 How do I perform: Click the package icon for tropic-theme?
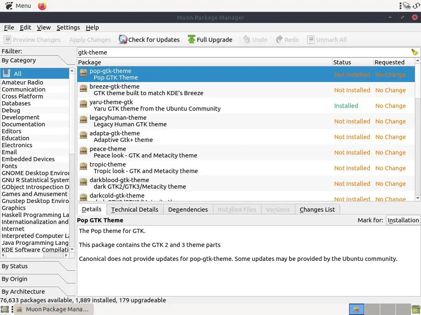(x=83, y=166)
